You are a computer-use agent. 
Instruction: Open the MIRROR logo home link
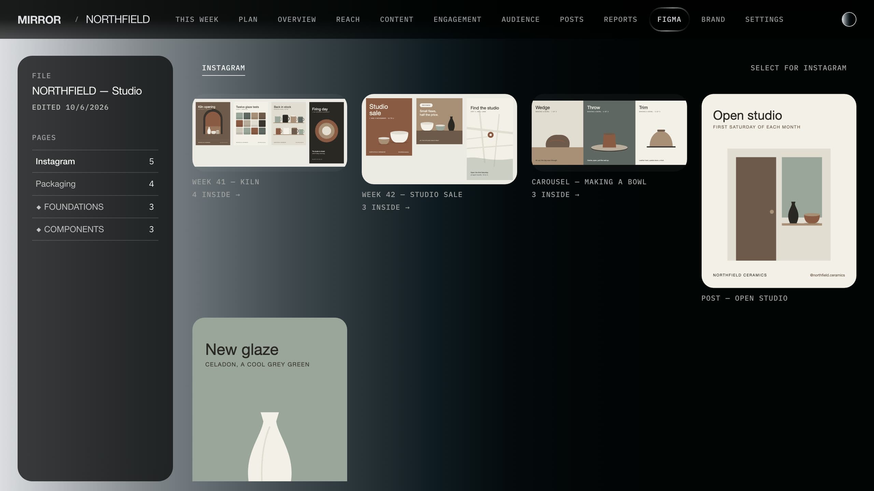[39, 19]
